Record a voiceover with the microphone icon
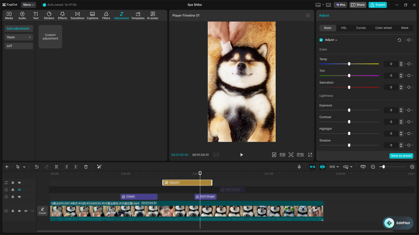 (299, 167)
